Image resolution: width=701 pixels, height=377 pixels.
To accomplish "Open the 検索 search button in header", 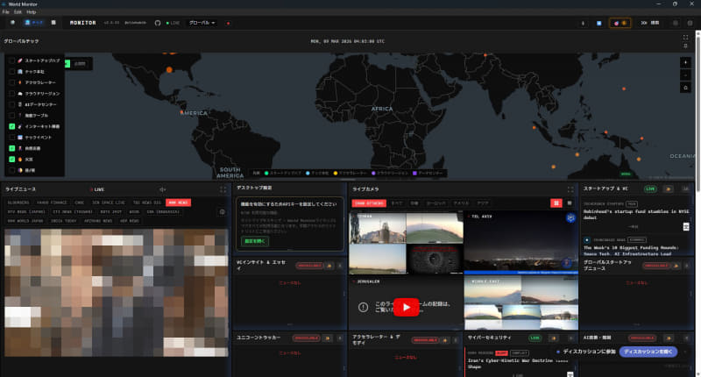I will [650, 23].
